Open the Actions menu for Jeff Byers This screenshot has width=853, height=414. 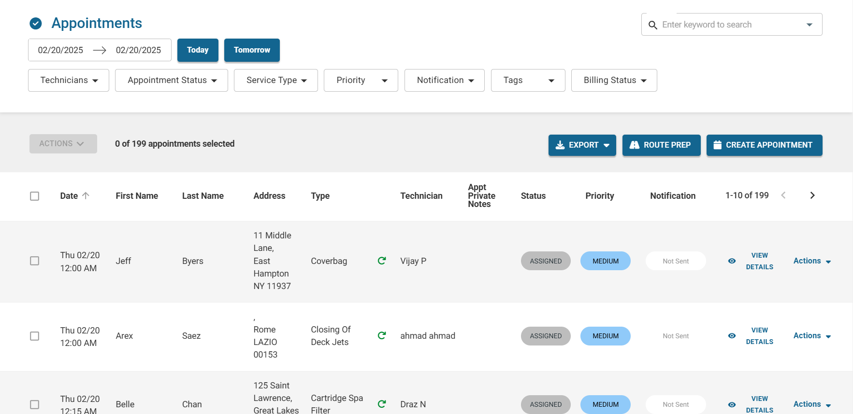tap(811, 261)
